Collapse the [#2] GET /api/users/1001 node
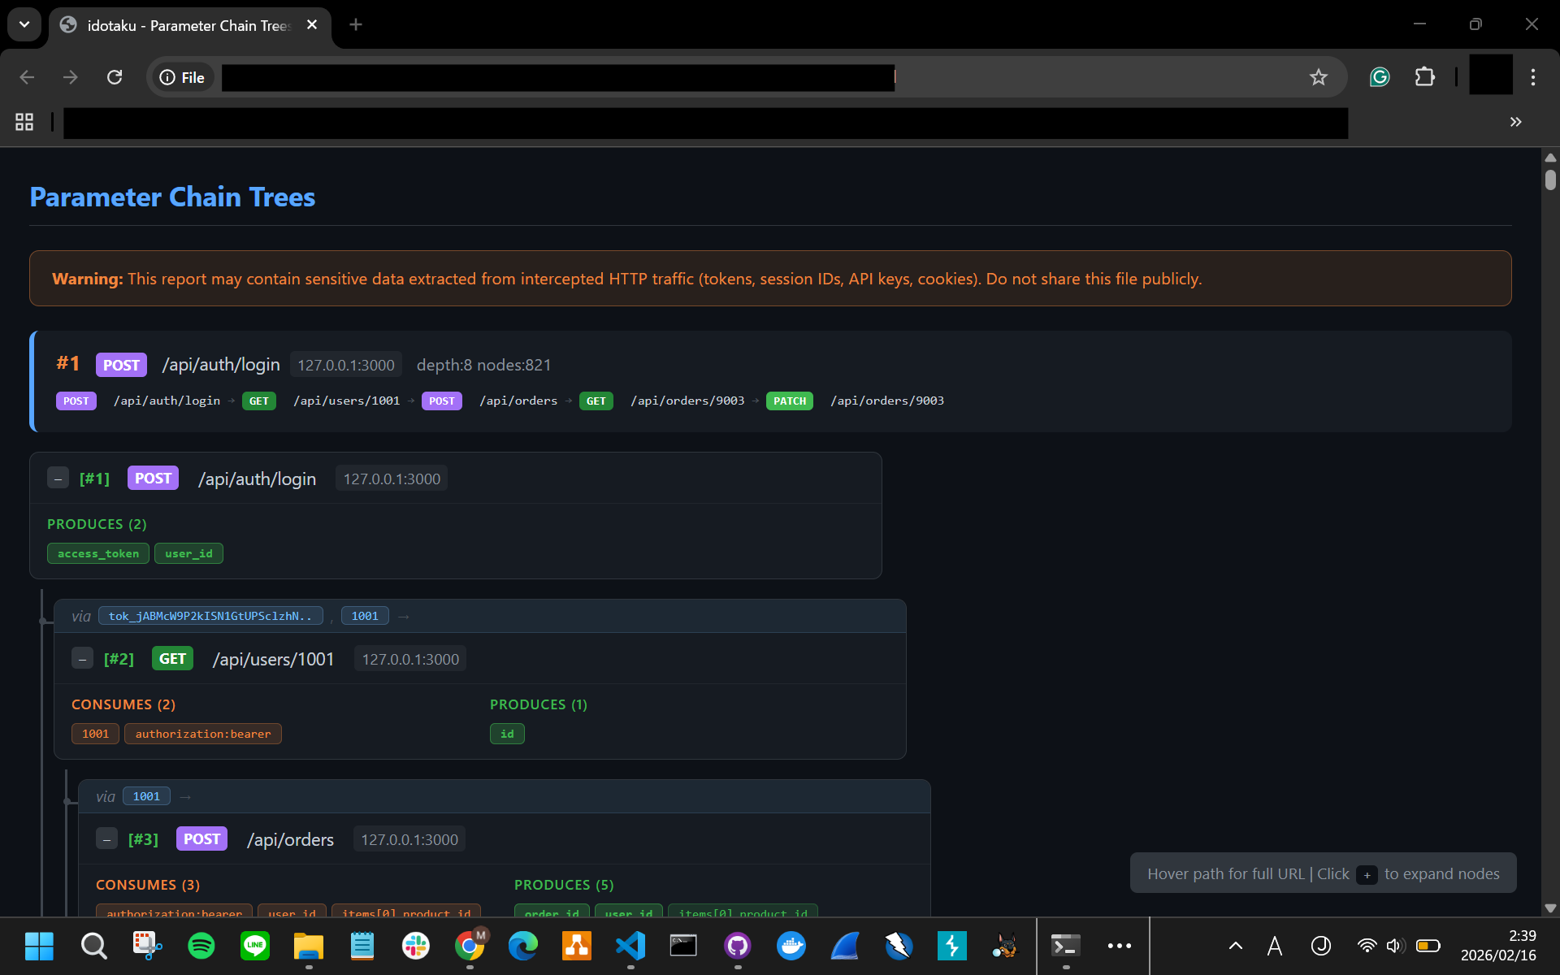 coord(82,659)
